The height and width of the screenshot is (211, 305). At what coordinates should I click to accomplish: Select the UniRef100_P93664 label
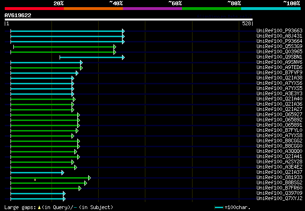click(x=279, y=41)
